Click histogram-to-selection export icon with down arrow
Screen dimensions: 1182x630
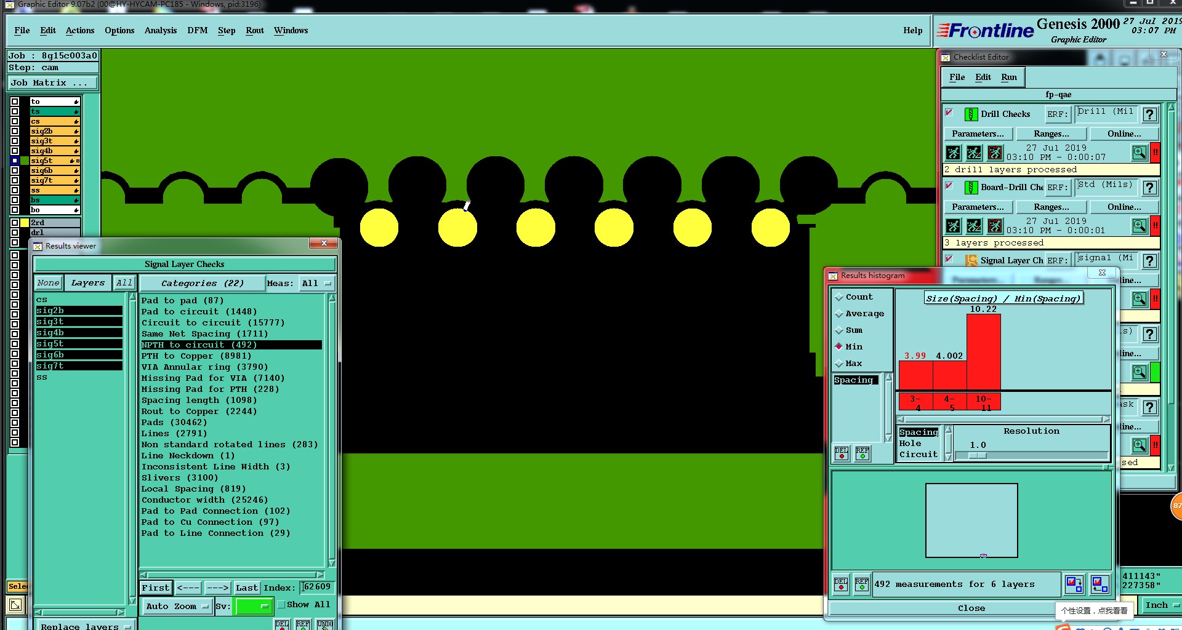click(1074, 584)
